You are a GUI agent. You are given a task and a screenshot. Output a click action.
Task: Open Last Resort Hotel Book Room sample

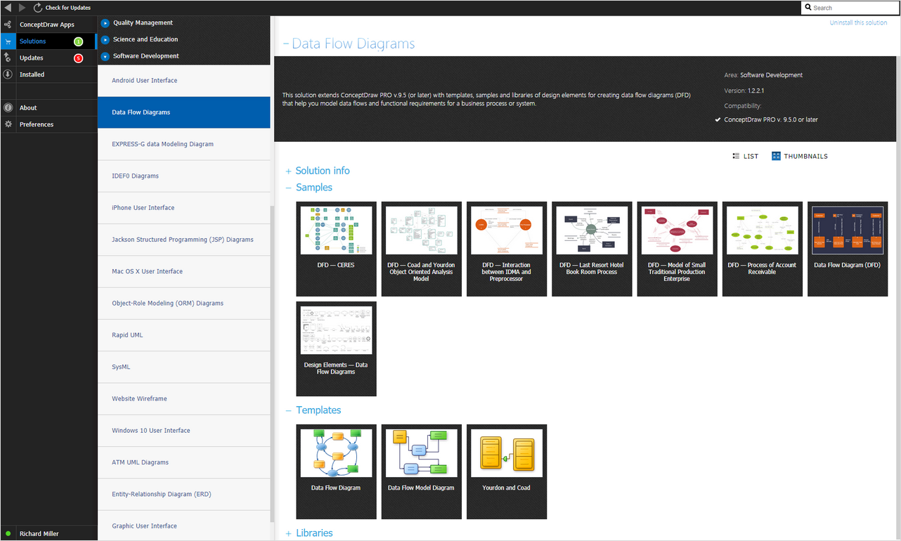click(592, 249)
